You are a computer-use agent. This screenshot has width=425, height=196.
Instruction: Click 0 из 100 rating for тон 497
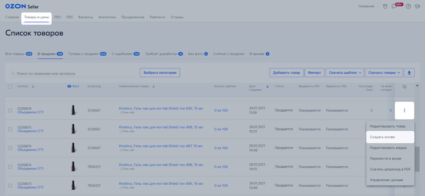point(221,148)
